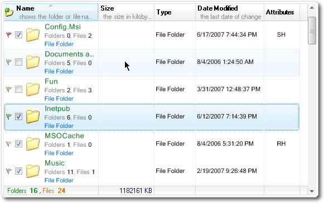Click the Music folder icon
Image resolution: width=324 pixels, height=203 pixels.
[33, 171]
